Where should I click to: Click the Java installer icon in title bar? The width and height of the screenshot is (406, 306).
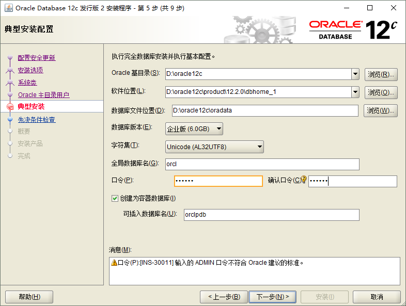[x=9, y=8]
